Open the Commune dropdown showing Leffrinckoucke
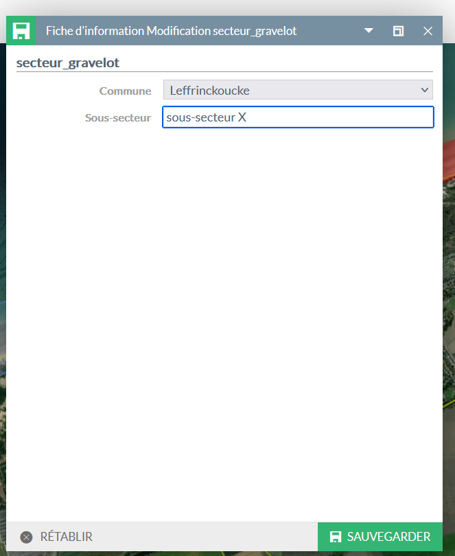The image size is (455, 556). click(298, 90)
